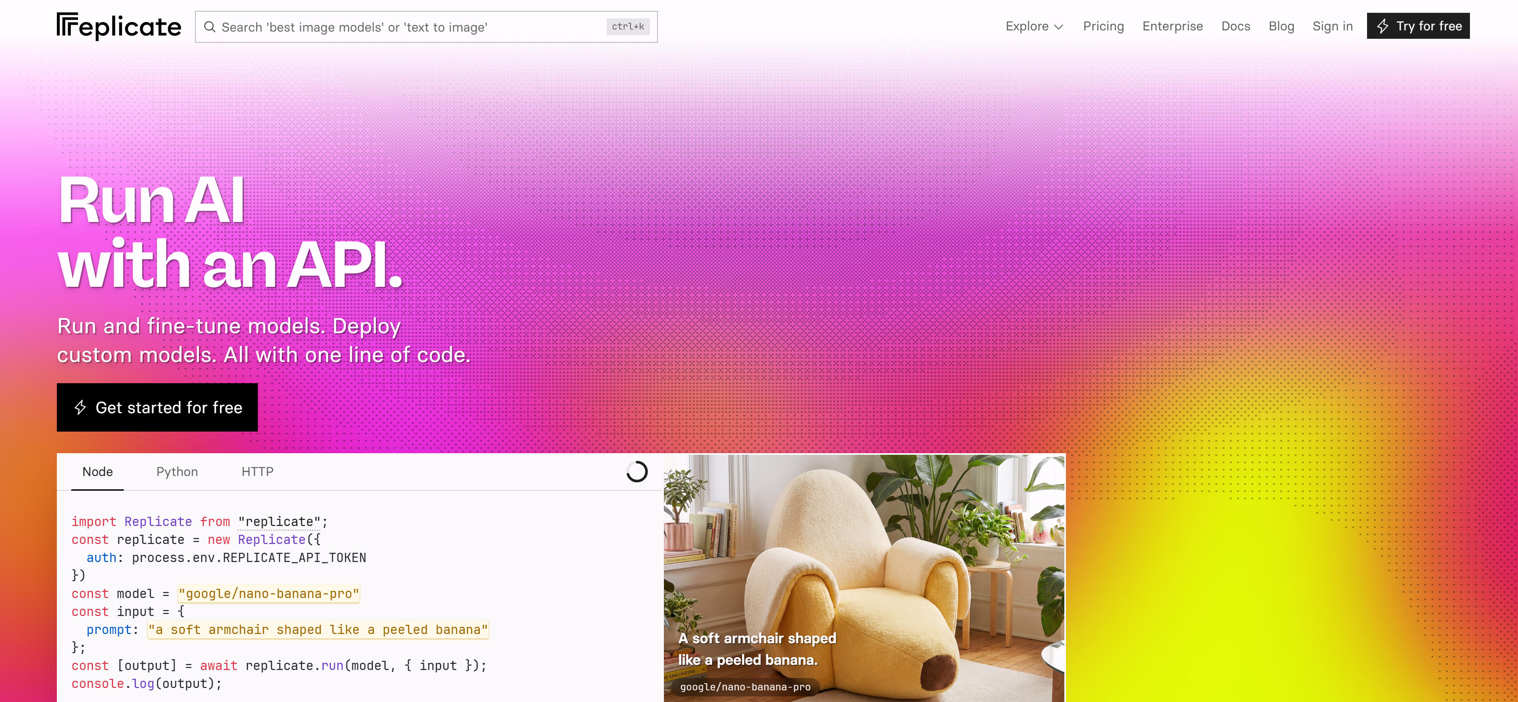Expand the Explore dropdown chevron

click(x=1058, y=27)
